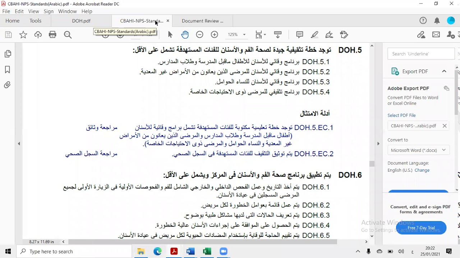Click the upload to cloud icon
Image resolution: width=460 pixels, height=258 pixels.
point(38,35)
